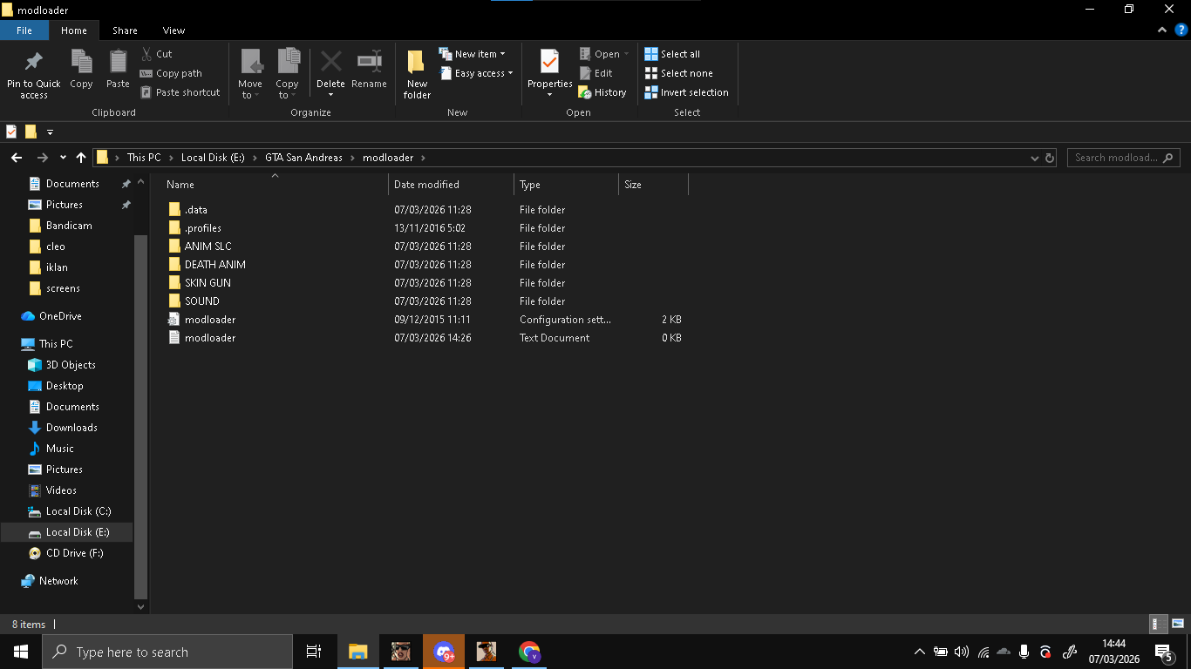Switch to the Home ribbon tab
The width and height of the screenshot is (1191, 669).
click(x=74, y=30)
